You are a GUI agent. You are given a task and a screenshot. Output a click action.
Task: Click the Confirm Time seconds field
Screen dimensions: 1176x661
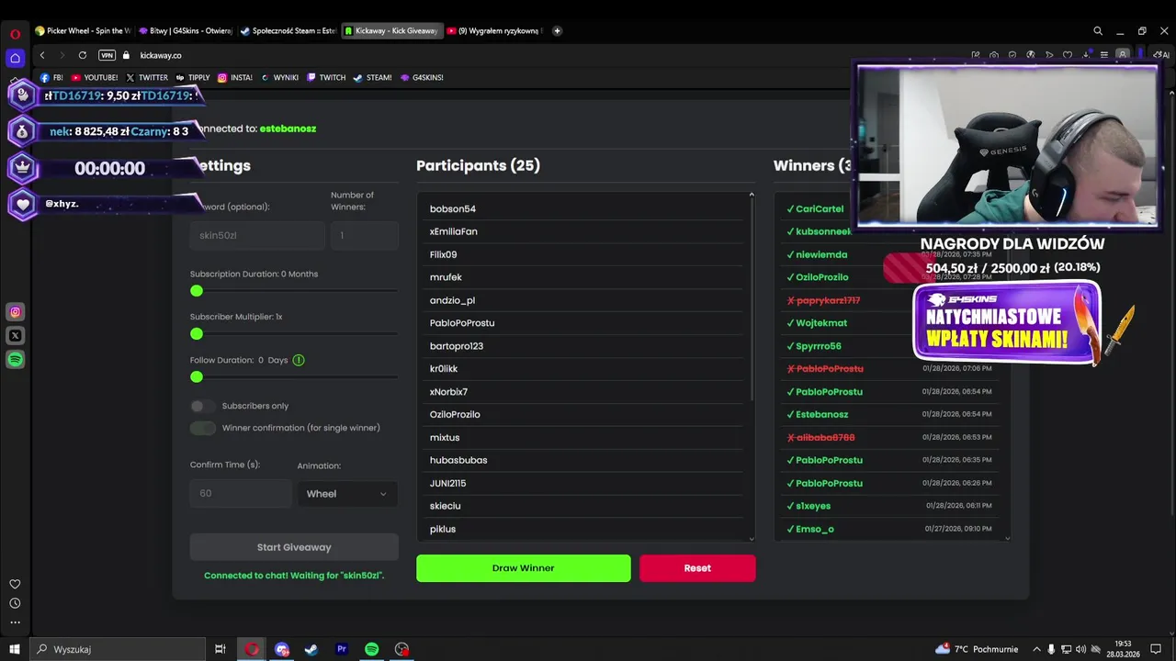(x=241, y=493)
